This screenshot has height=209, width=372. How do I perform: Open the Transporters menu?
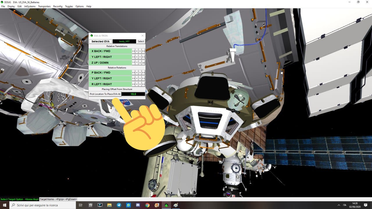[44, 6]
